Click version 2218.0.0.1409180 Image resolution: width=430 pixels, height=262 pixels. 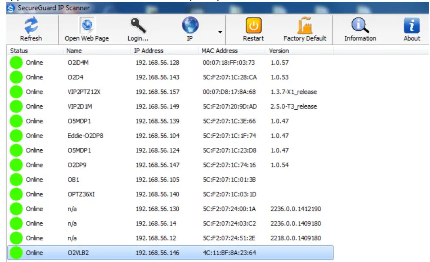point(296,238)
